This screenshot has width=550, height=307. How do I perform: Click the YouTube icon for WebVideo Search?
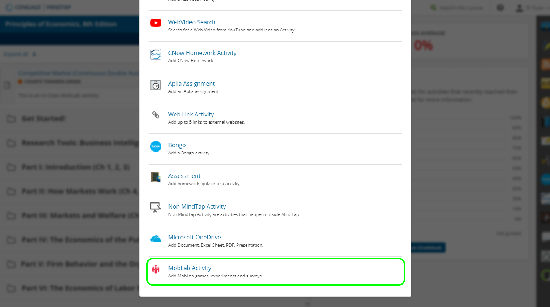156,23
